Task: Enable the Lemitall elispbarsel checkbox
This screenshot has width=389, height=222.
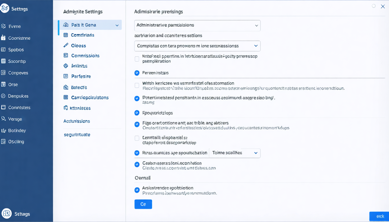Action: point(137,138)
